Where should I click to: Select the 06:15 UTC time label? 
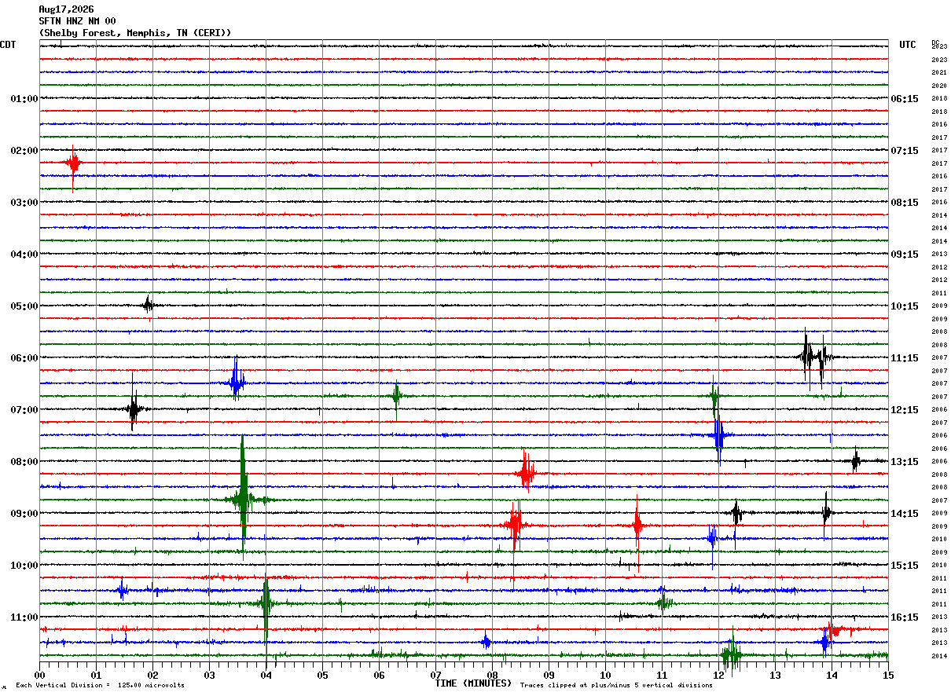click(x=905, y=99)
